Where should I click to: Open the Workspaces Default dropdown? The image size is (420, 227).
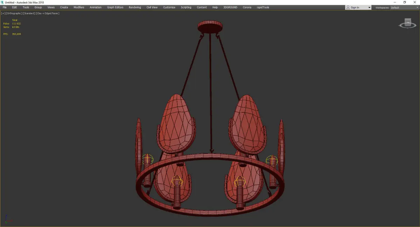coord(404,7)
